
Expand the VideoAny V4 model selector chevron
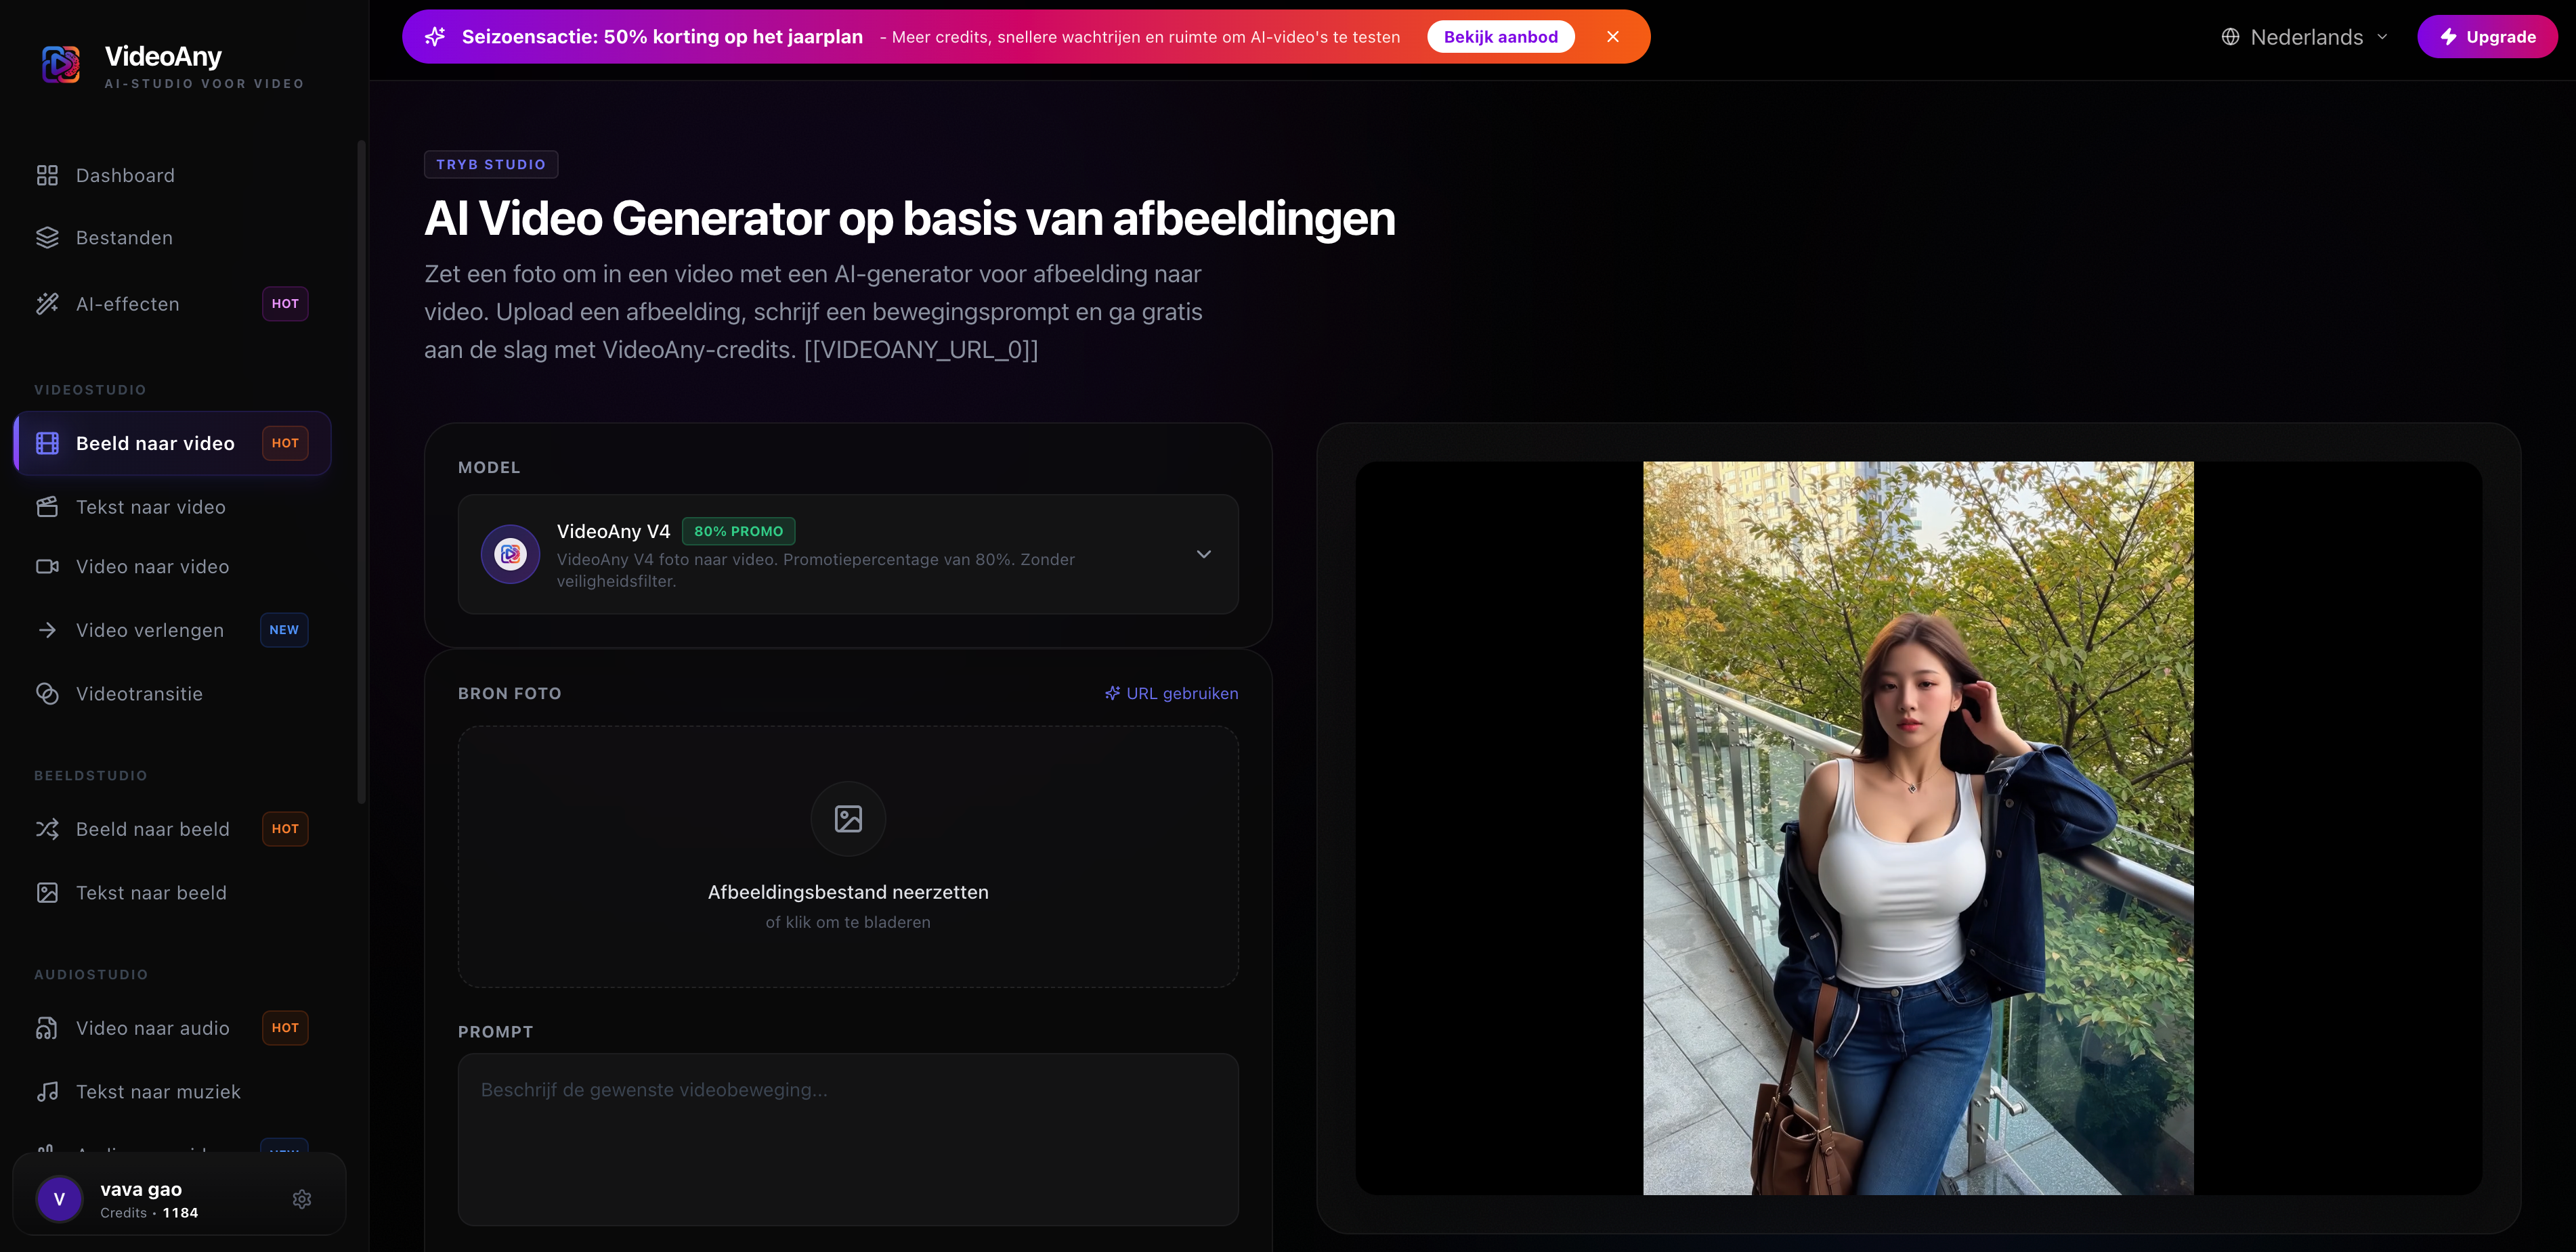1204,554
